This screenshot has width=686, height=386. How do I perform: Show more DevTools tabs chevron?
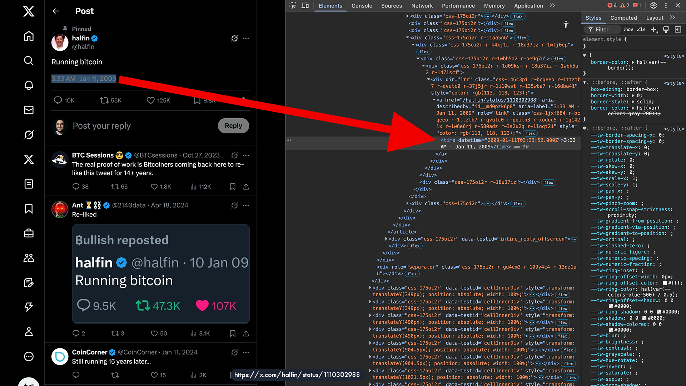click(552, 6)
